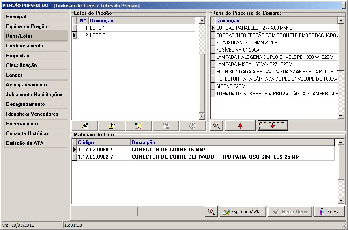Click Itens do Processo scrollbar down arrow
Screen dimensions: 348x230
point(341,116)
